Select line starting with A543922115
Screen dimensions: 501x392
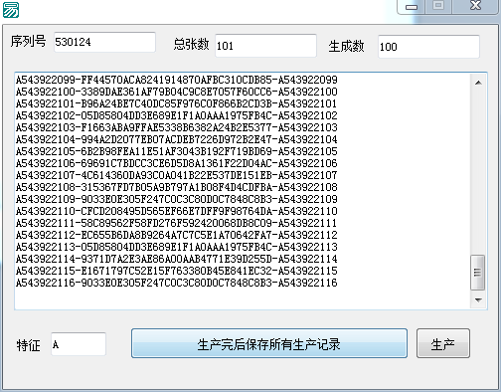point(177,271)
